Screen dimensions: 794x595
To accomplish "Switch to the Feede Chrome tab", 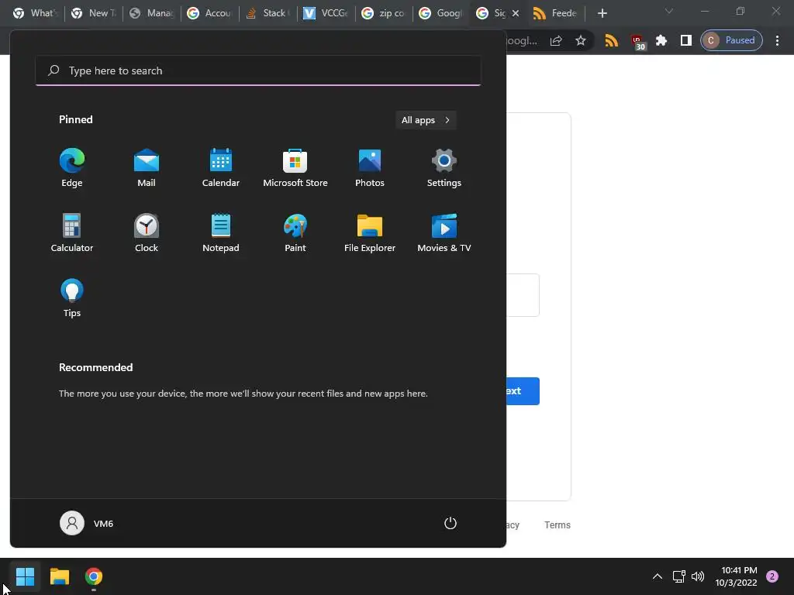I will pyautogui.click(x=555, y=13).
